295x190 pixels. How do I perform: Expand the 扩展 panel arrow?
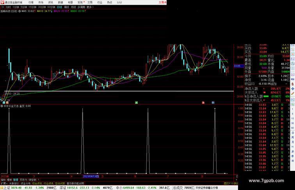pyautogui.click(x=4, y=183)
